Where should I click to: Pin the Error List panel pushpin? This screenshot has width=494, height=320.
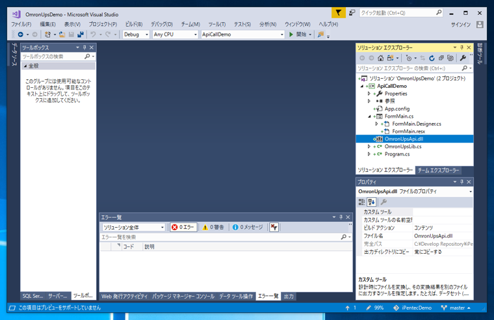341,217
